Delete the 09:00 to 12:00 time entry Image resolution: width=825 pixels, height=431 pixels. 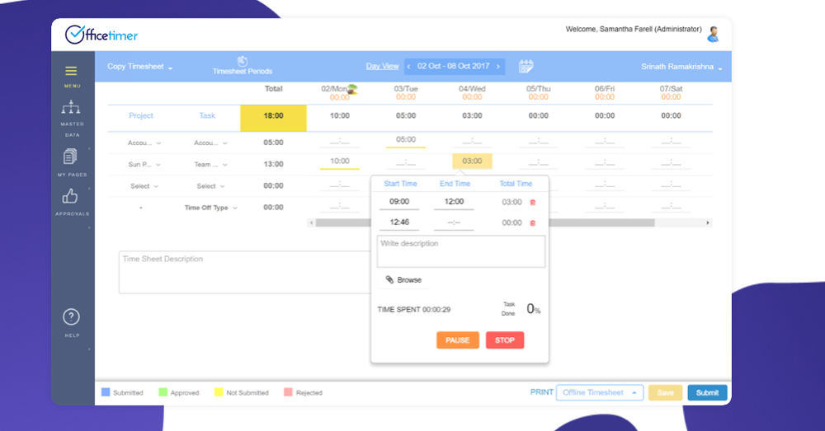click(x=532, y=203)
